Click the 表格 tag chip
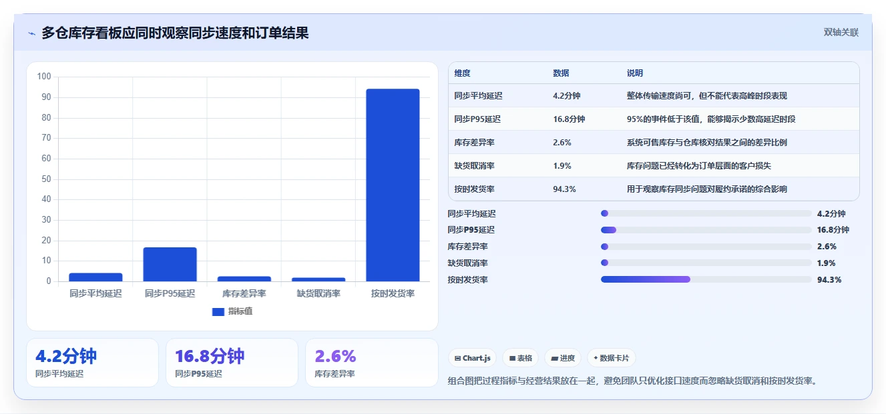The height and width of the screenshot is (414, 886). [521, 358]
